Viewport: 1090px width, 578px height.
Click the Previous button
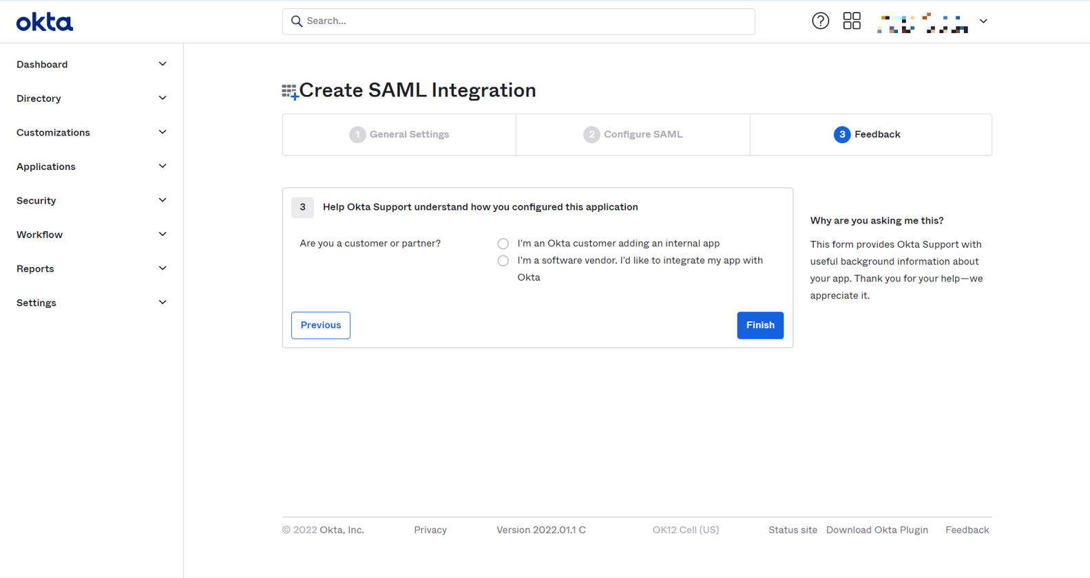pos(321,325)
